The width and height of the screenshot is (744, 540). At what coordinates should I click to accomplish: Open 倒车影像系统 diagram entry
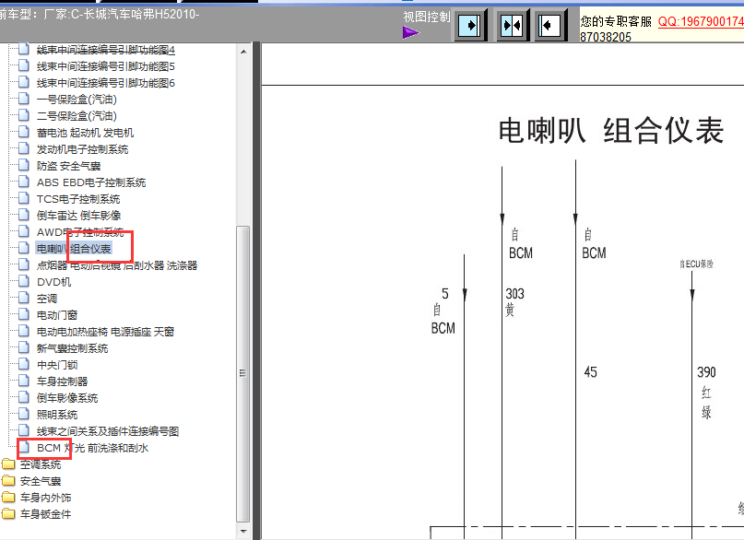[67, 398]
